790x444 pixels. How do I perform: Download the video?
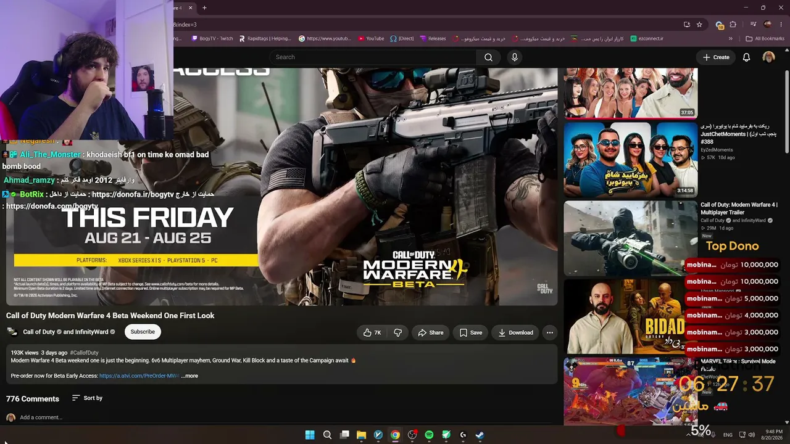(515, 332)
